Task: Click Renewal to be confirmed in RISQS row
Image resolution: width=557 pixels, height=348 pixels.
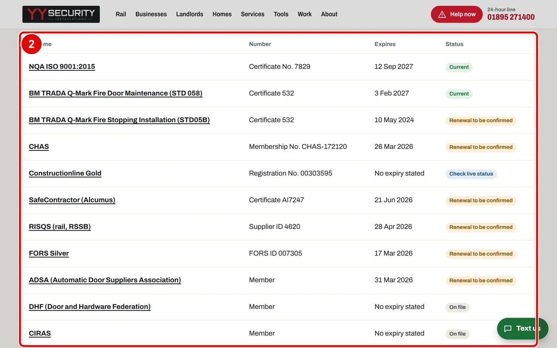Action: coord(481,227)
